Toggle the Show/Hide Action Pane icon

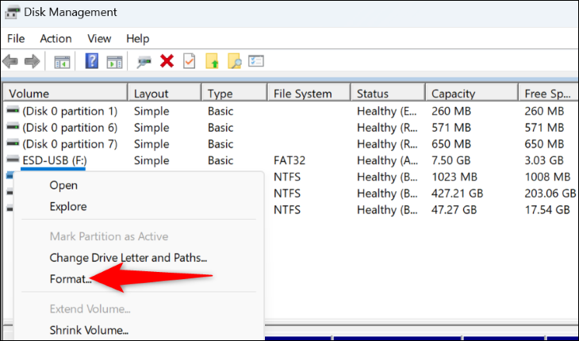pos(114,62)
